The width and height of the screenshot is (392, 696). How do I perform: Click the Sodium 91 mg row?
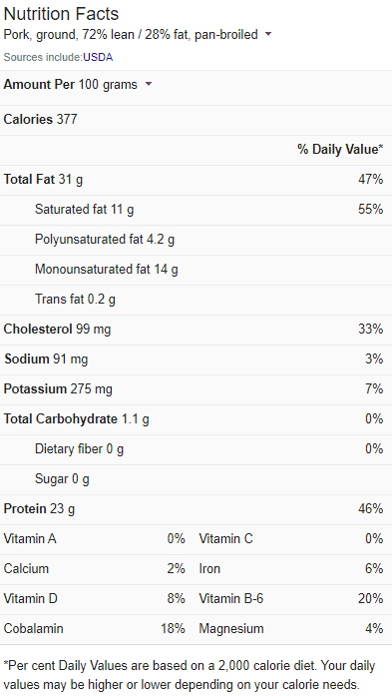[196, 359]
